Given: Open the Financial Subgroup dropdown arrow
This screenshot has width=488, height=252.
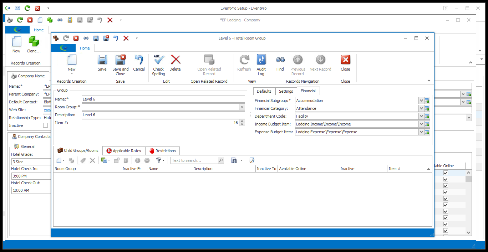Looking at the screenshot, I should click(421, 101).
